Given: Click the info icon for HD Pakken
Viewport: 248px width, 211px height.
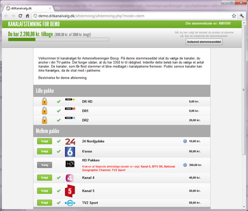Looking at the screenshot, I should tap(185, 165).
